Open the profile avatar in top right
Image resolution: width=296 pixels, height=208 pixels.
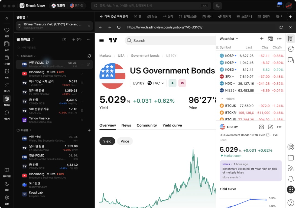click(x=289, y=6)
